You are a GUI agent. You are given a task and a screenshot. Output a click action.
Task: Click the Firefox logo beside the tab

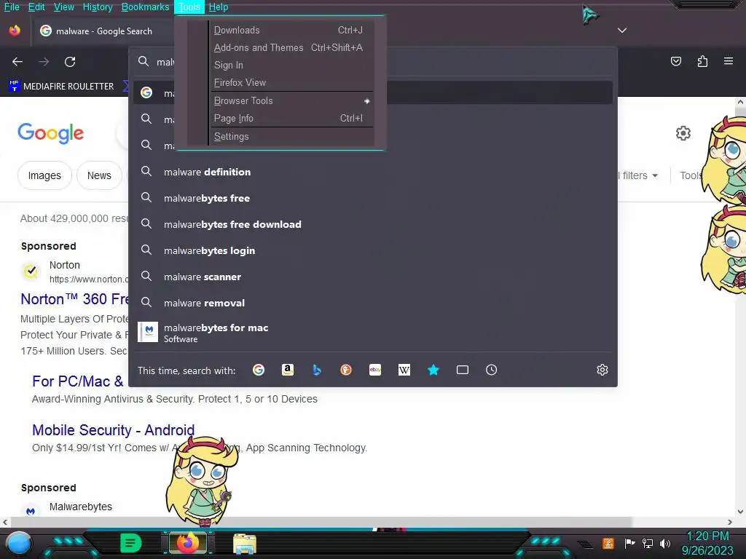(x=15, y=31)
